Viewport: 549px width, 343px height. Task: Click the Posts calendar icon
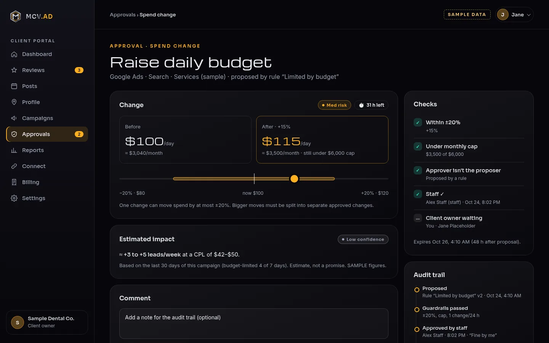click(14, 86)
